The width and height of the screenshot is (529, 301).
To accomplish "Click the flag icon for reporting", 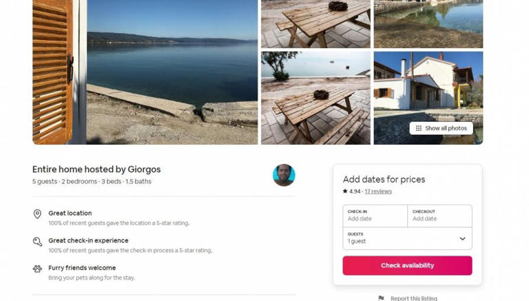I will coord(381,298).
